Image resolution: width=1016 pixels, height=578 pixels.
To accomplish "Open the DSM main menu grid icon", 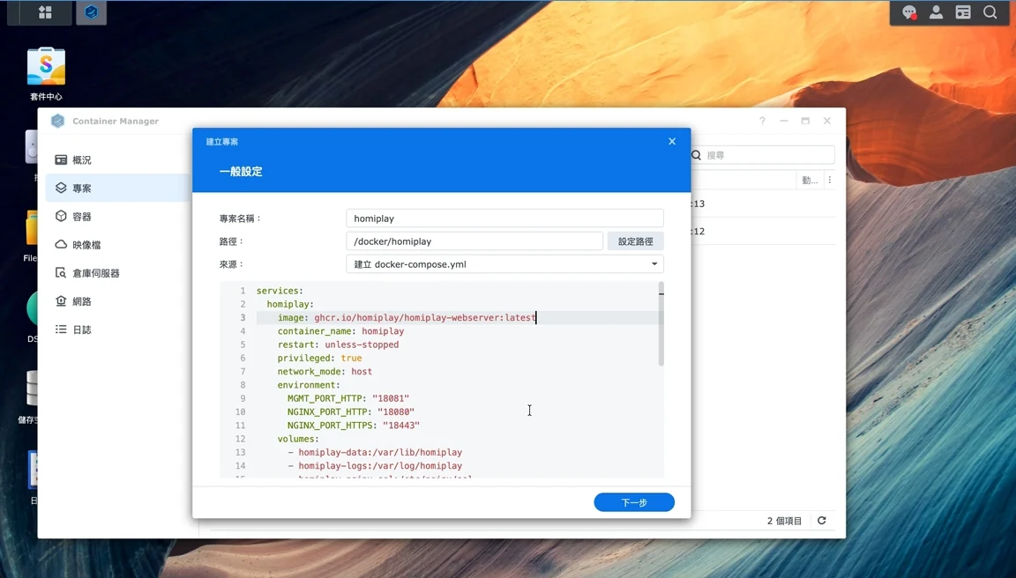I will [45, 12].
